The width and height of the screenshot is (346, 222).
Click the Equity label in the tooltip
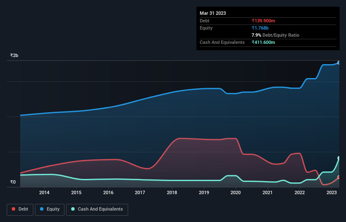coord(206,28)
